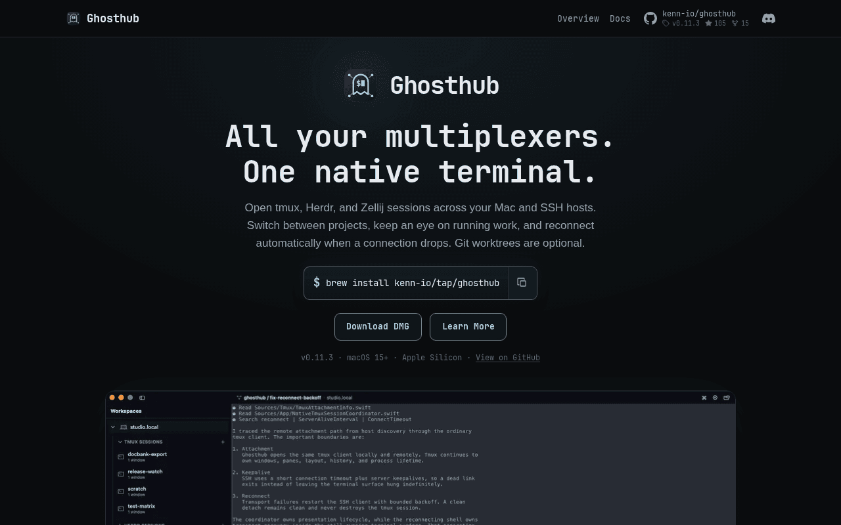This screenshot has width=841, height=525.
Task: Click the terminal icon beside scratch
Action: coord(121,492)
